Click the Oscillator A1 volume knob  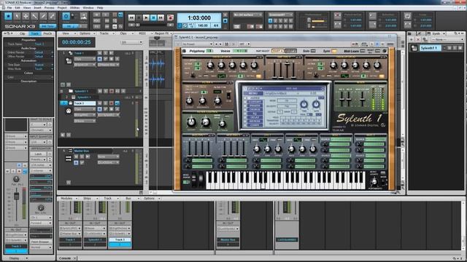pyautogui.click(x=210, y=65)
